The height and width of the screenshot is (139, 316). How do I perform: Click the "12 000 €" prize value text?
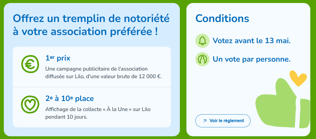pyautogui.click(x=149, y=77)
